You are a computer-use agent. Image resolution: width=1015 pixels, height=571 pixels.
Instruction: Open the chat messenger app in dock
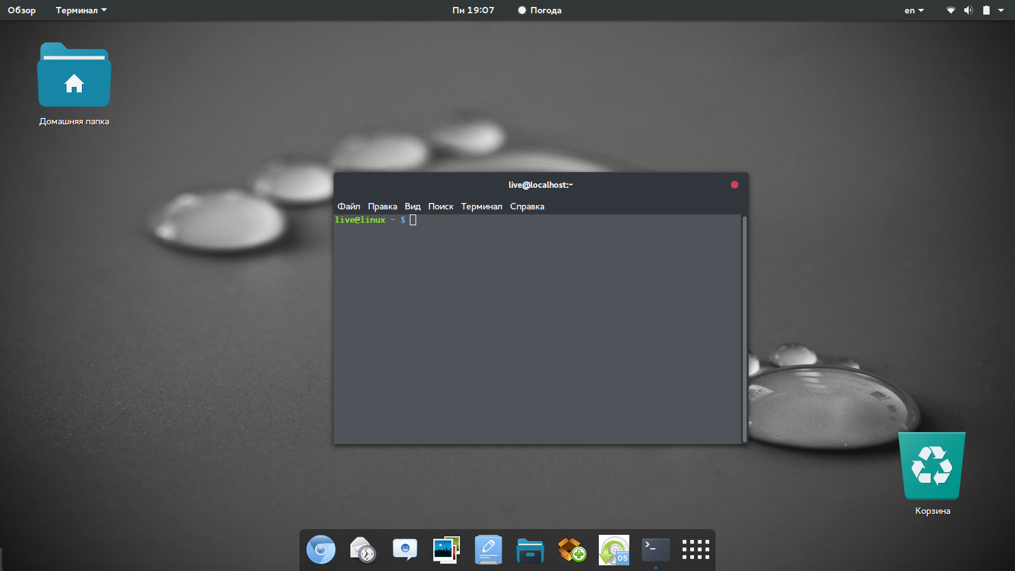405,549
